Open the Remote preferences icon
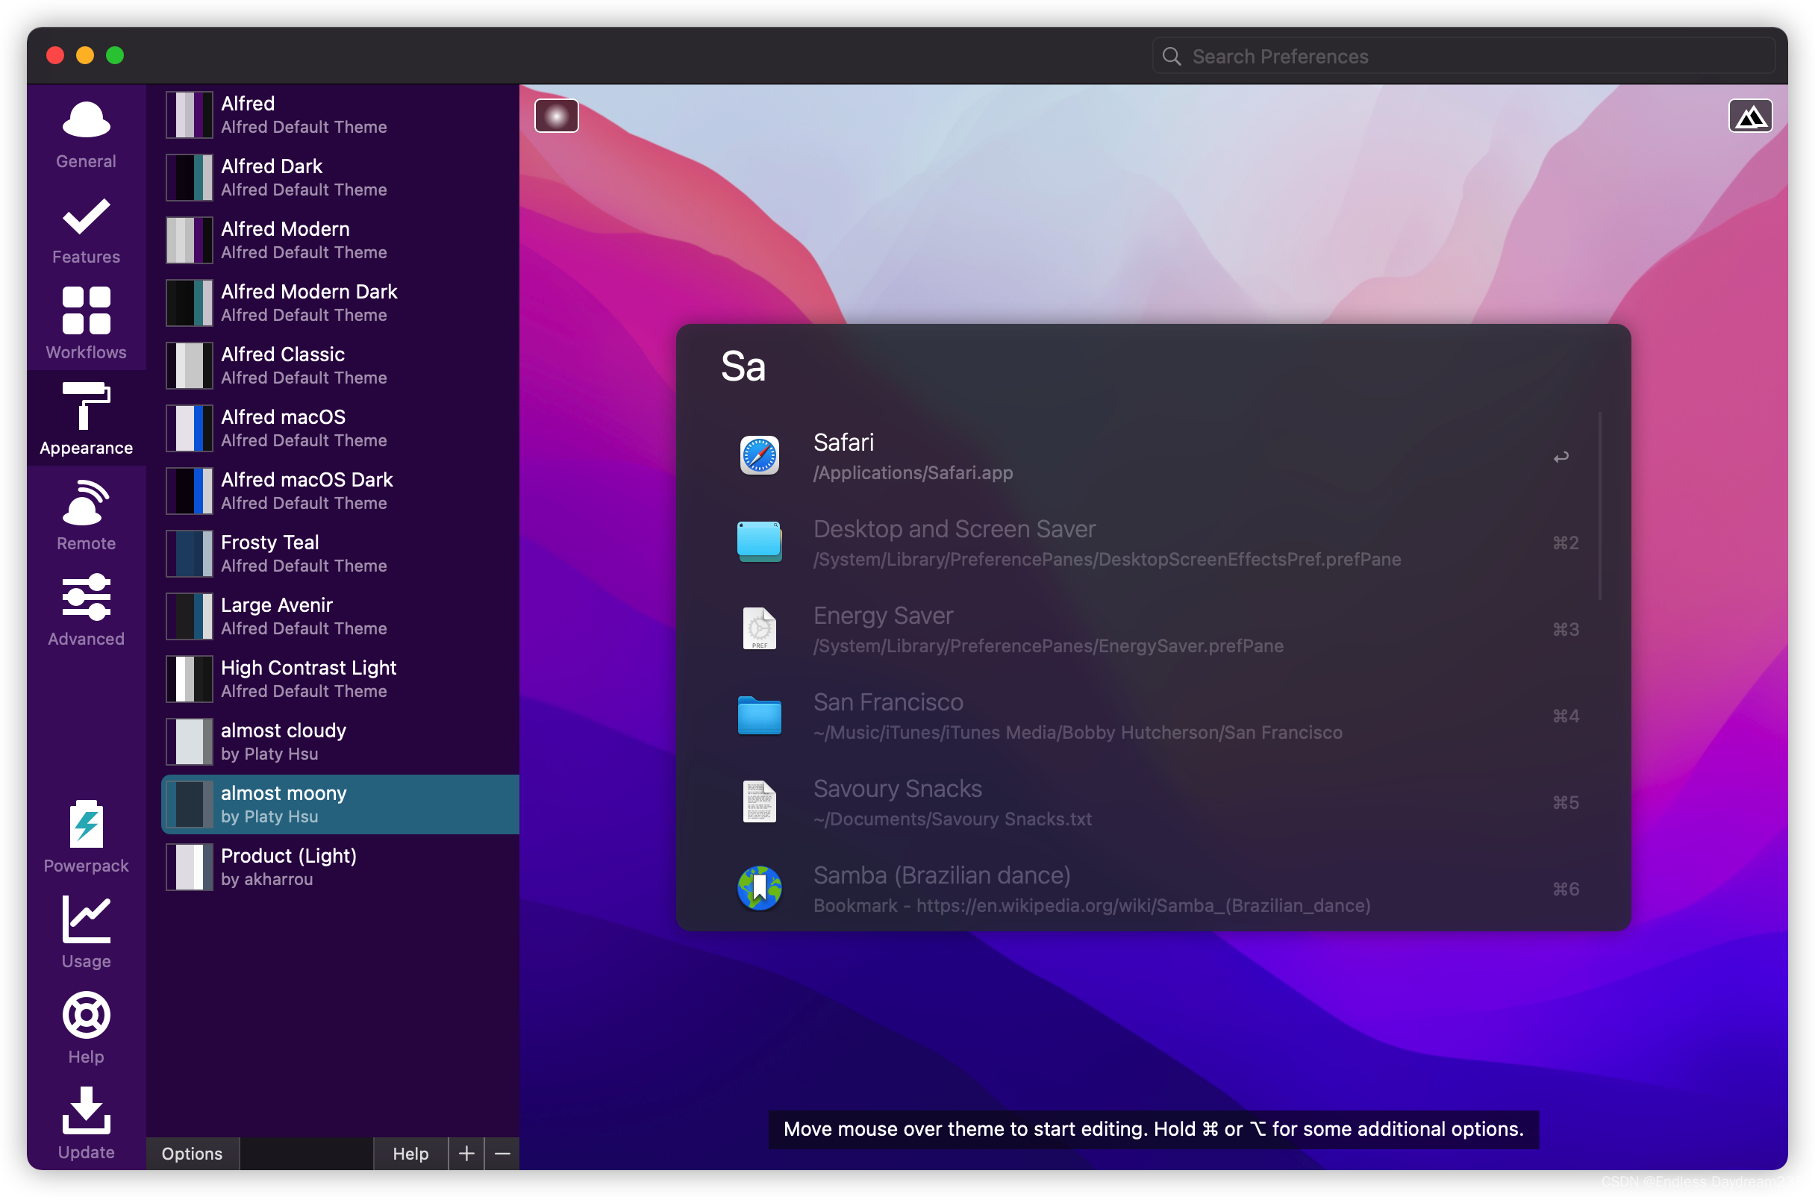 click(x=86, y=515)
